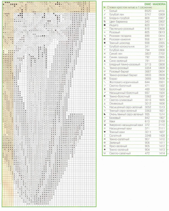Click 'Ярко-зеленый' color name

click(x=118, y=146)
